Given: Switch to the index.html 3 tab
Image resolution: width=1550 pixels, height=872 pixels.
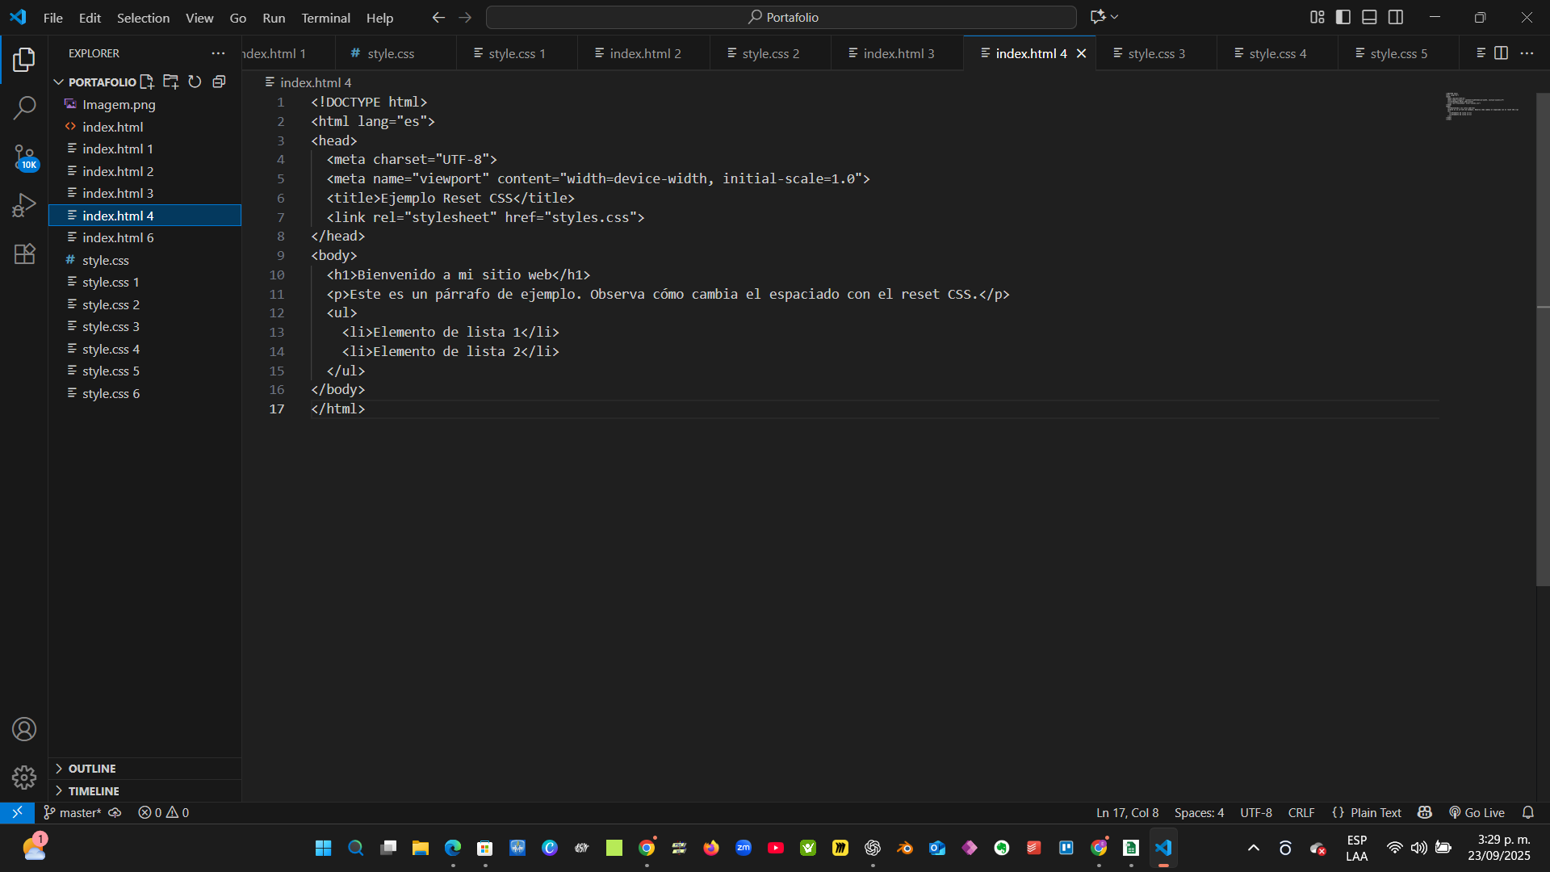Looking at the screenshot, I should pos(898,53).
